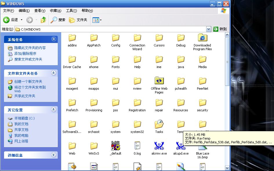Select the alcrmv.exe program icon
274x171 pixels.
click(x=159, y=146)
